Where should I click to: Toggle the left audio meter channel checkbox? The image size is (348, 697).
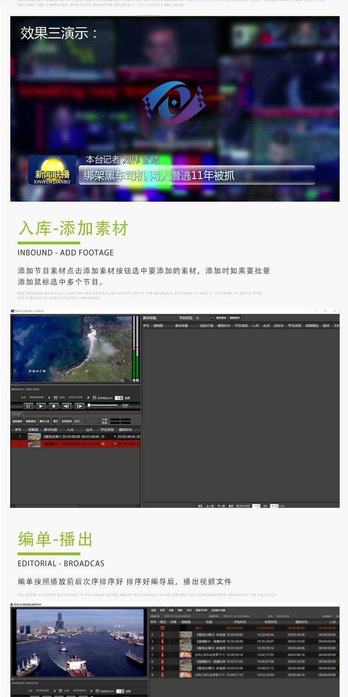[134, 380]
